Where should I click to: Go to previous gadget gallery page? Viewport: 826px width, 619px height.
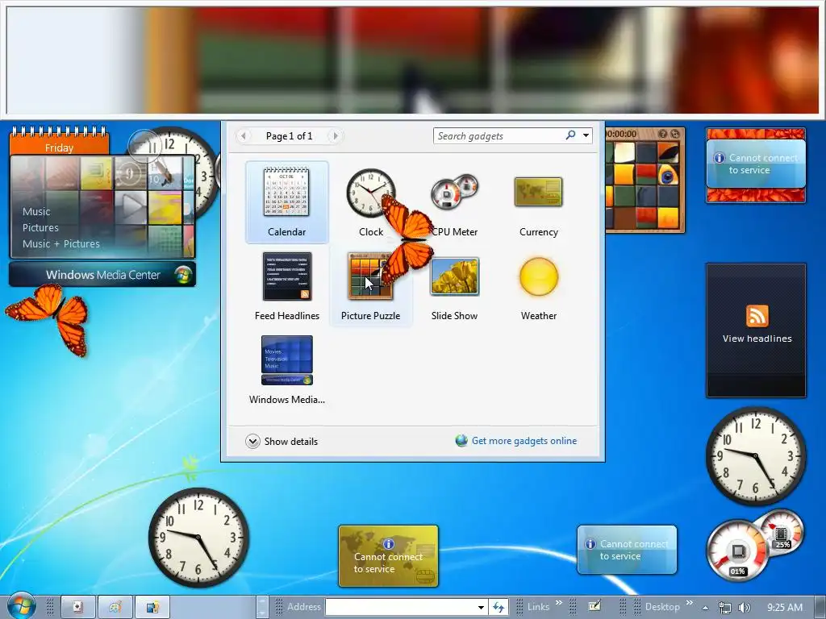pyautogui.click(x=244, y=135)
